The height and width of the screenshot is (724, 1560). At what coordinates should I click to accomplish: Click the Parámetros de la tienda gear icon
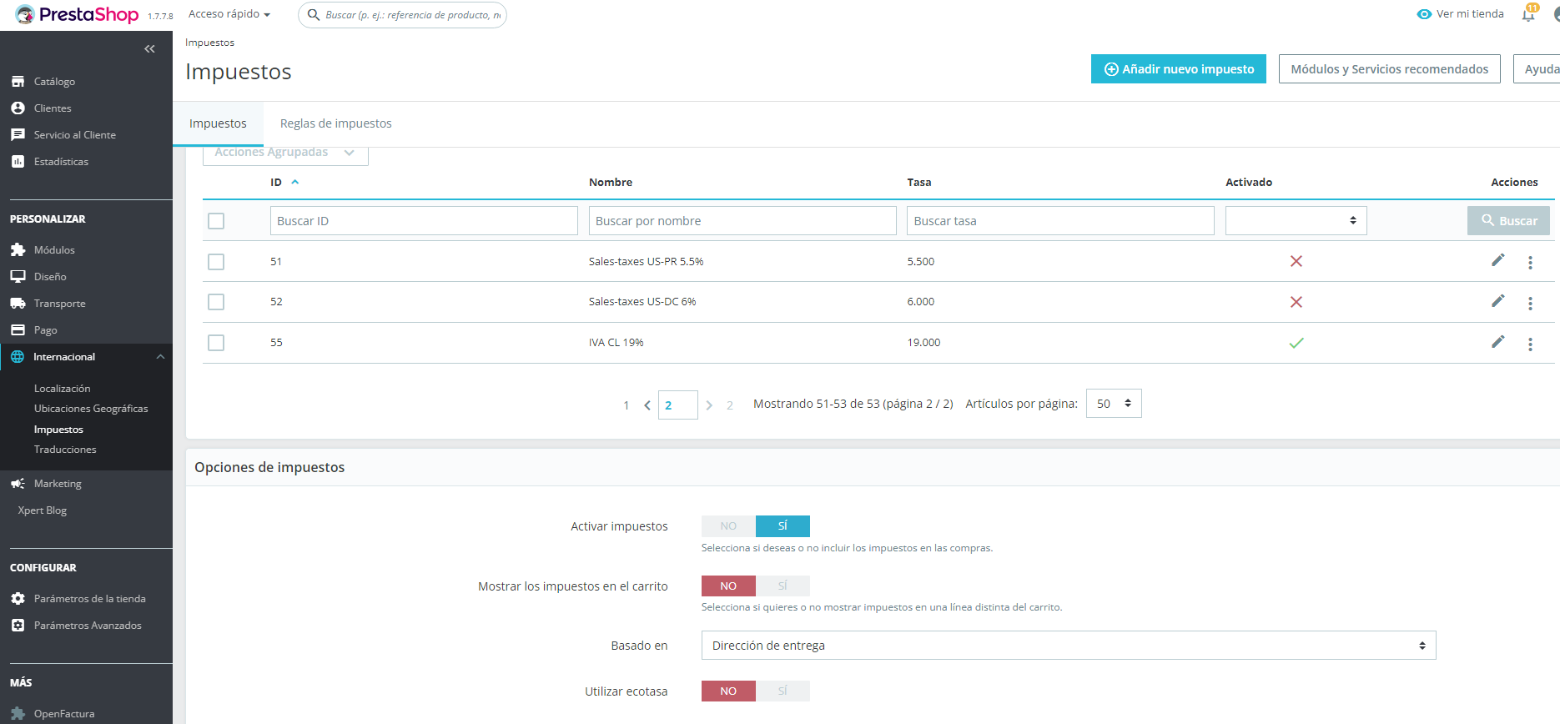18,599
